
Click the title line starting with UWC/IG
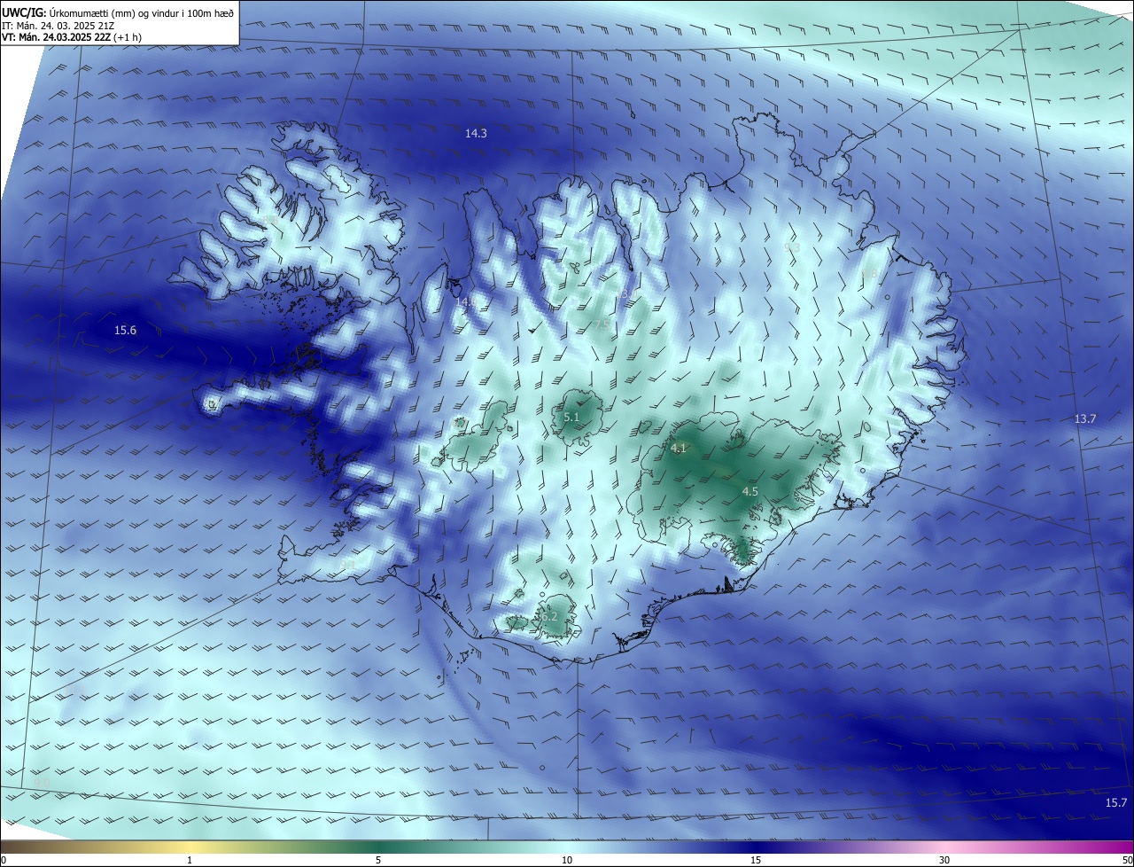[x=118, y=12]
